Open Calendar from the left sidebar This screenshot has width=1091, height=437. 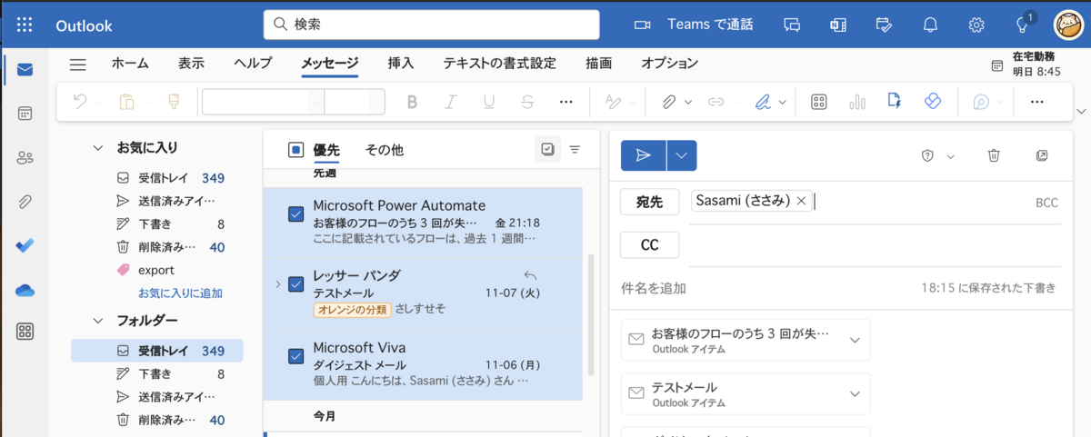click(25, 114)
